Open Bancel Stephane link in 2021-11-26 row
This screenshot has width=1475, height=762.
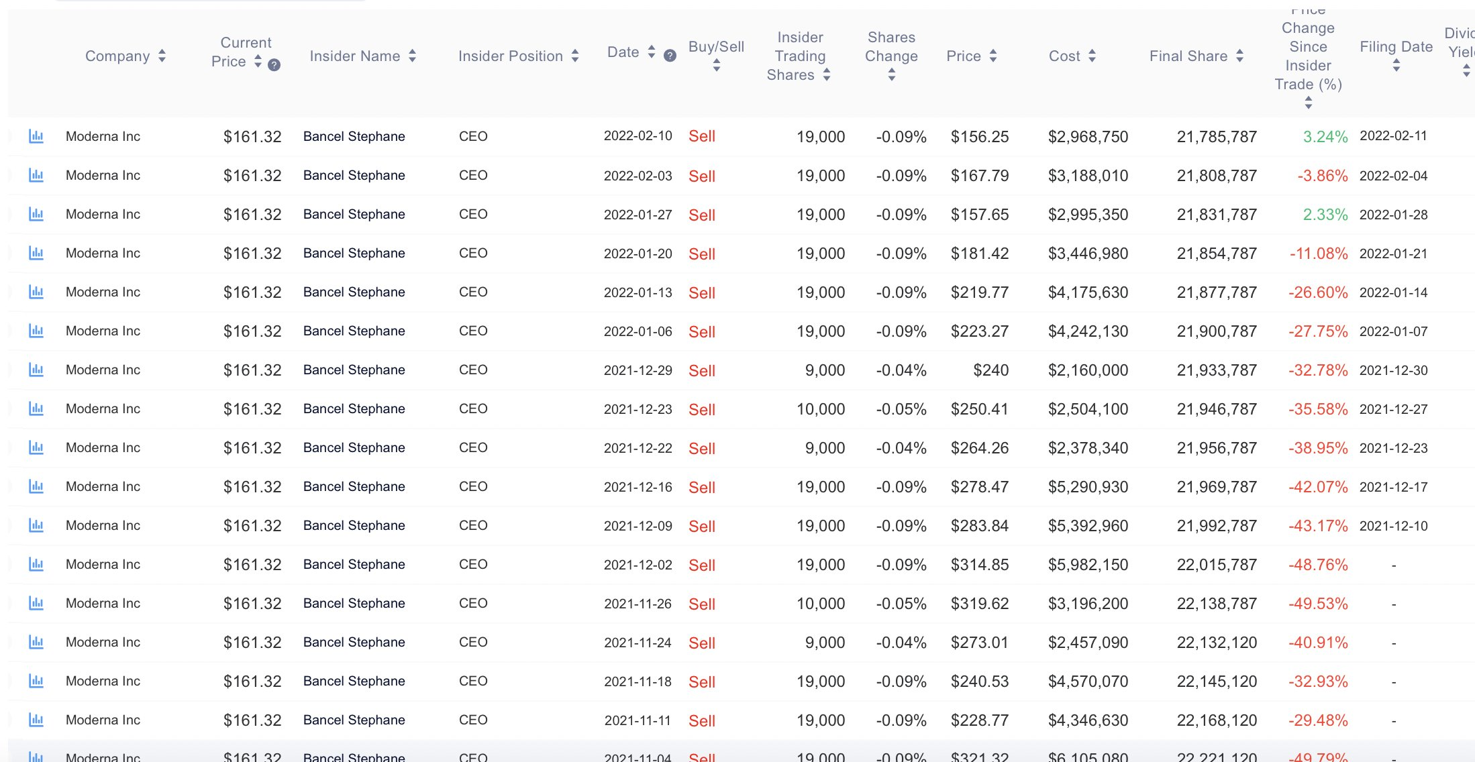[x=354, y=604]
